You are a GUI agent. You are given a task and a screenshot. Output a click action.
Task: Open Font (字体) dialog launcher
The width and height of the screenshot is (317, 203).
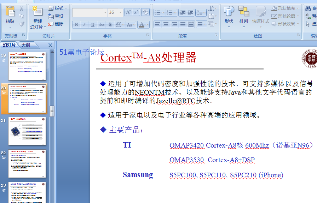pyautogui.click(x=148, y=35)
